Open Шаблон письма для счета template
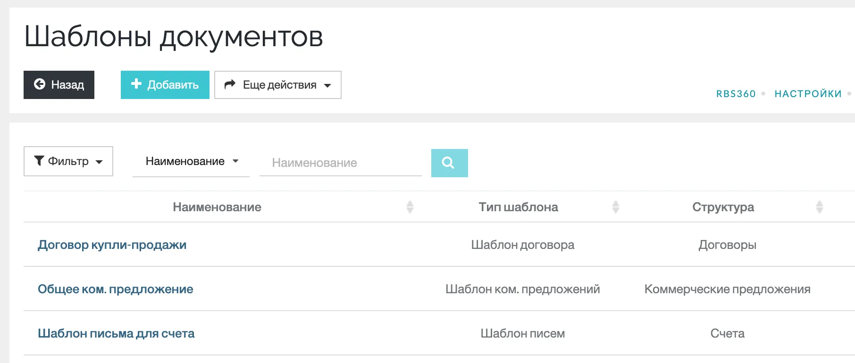 click(116, 334)
